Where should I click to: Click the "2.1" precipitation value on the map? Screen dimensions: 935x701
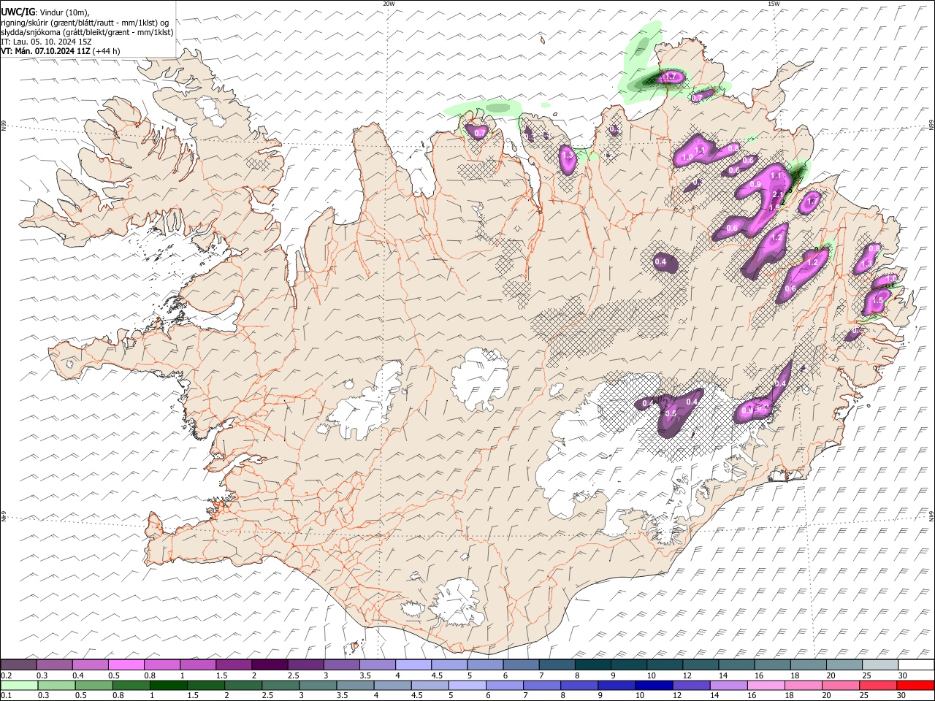tap(778, 194)
